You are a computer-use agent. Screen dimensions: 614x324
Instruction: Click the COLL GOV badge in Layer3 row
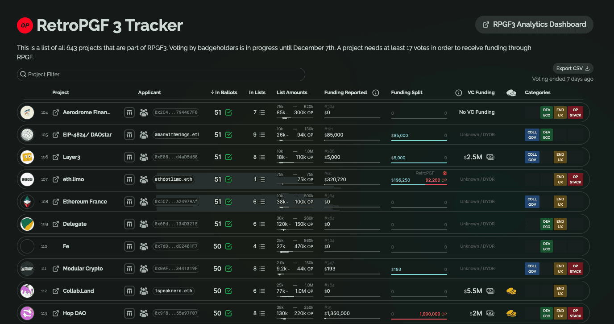[532, 157]
